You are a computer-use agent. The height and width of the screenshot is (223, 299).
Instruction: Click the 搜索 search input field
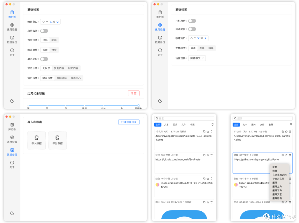pos(184,118)
